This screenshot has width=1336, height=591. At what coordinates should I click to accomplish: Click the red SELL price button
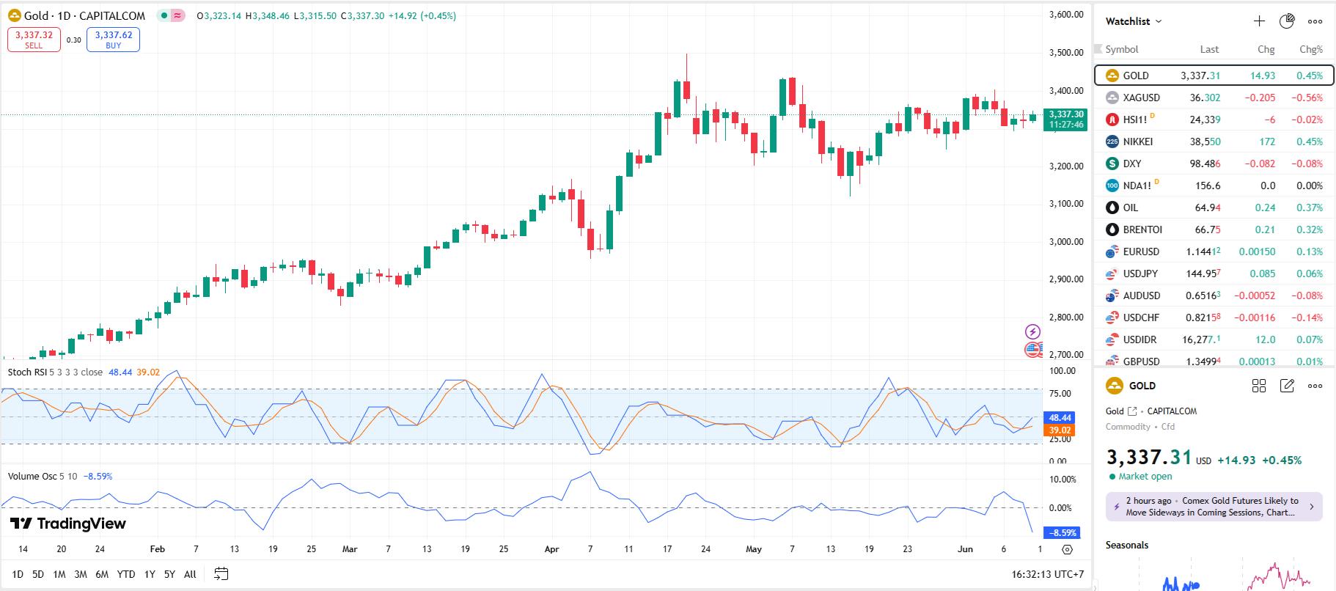[34, 40]
